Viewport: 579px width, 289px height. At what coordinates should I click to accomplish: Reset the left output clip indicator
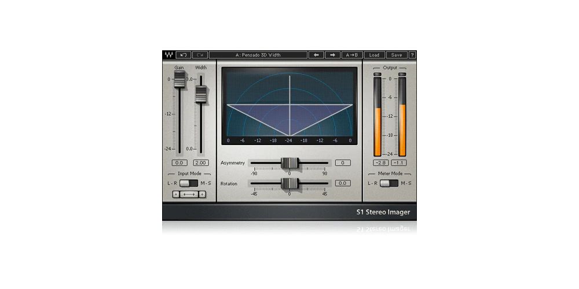pyautogui.click(x=378, y=75)
